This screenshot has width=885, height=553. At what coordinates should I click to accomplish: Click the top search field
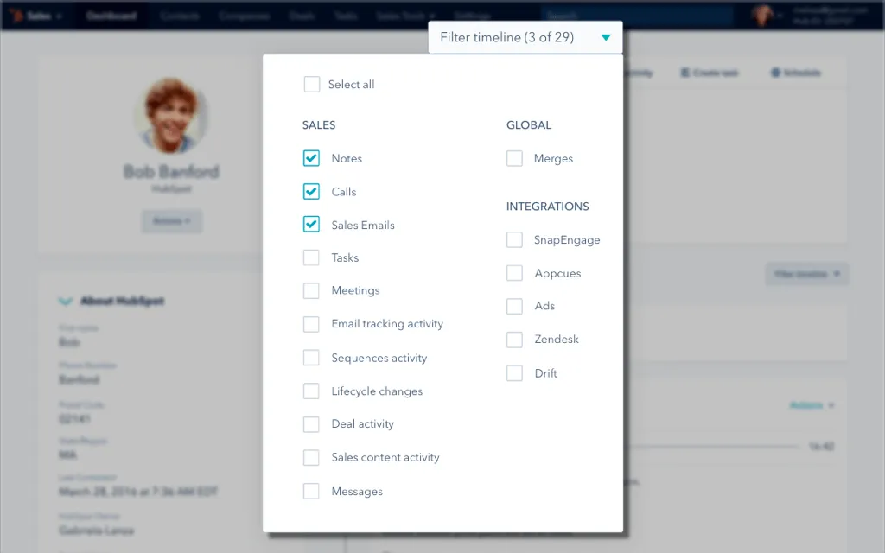(637, 16)
